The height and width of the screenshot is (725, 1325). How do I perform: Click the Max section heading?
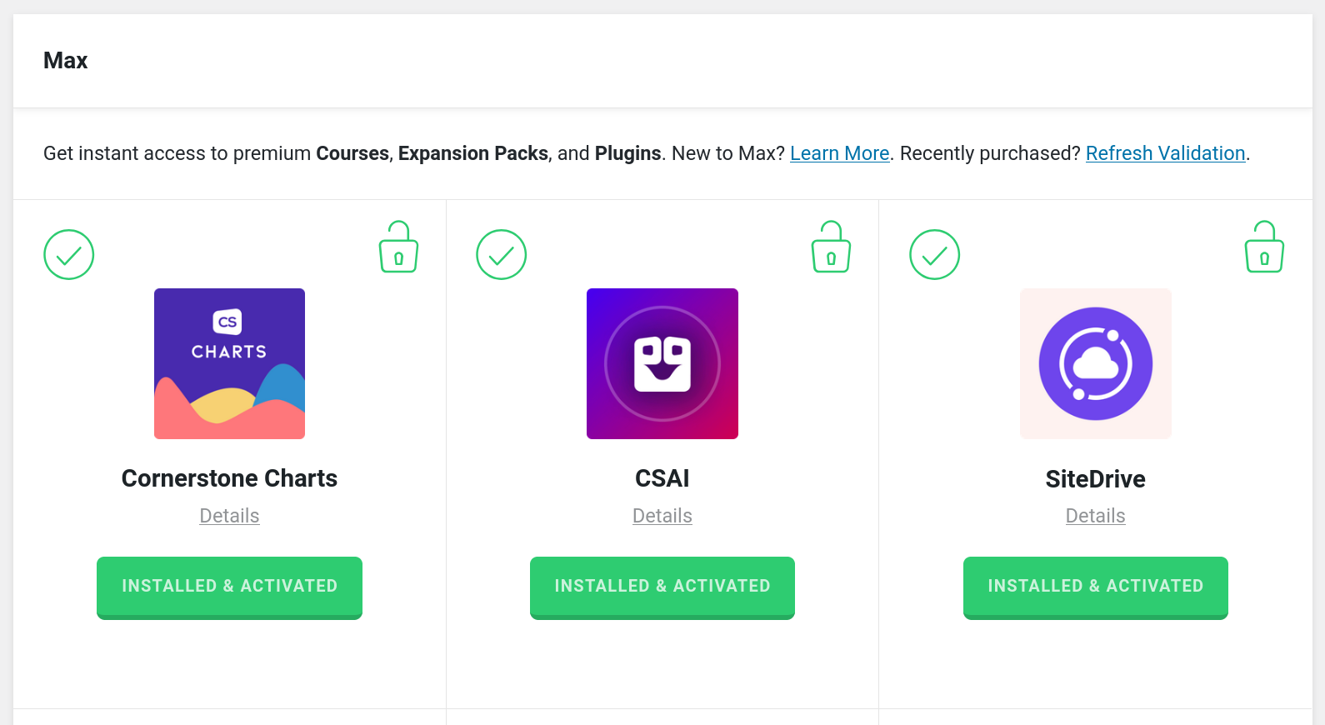pos(66,61)
